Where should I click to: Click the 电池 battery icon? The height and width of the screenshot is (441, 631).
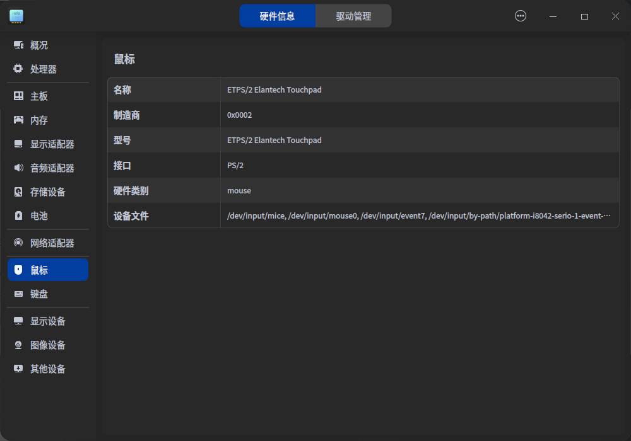pos(18,215)
